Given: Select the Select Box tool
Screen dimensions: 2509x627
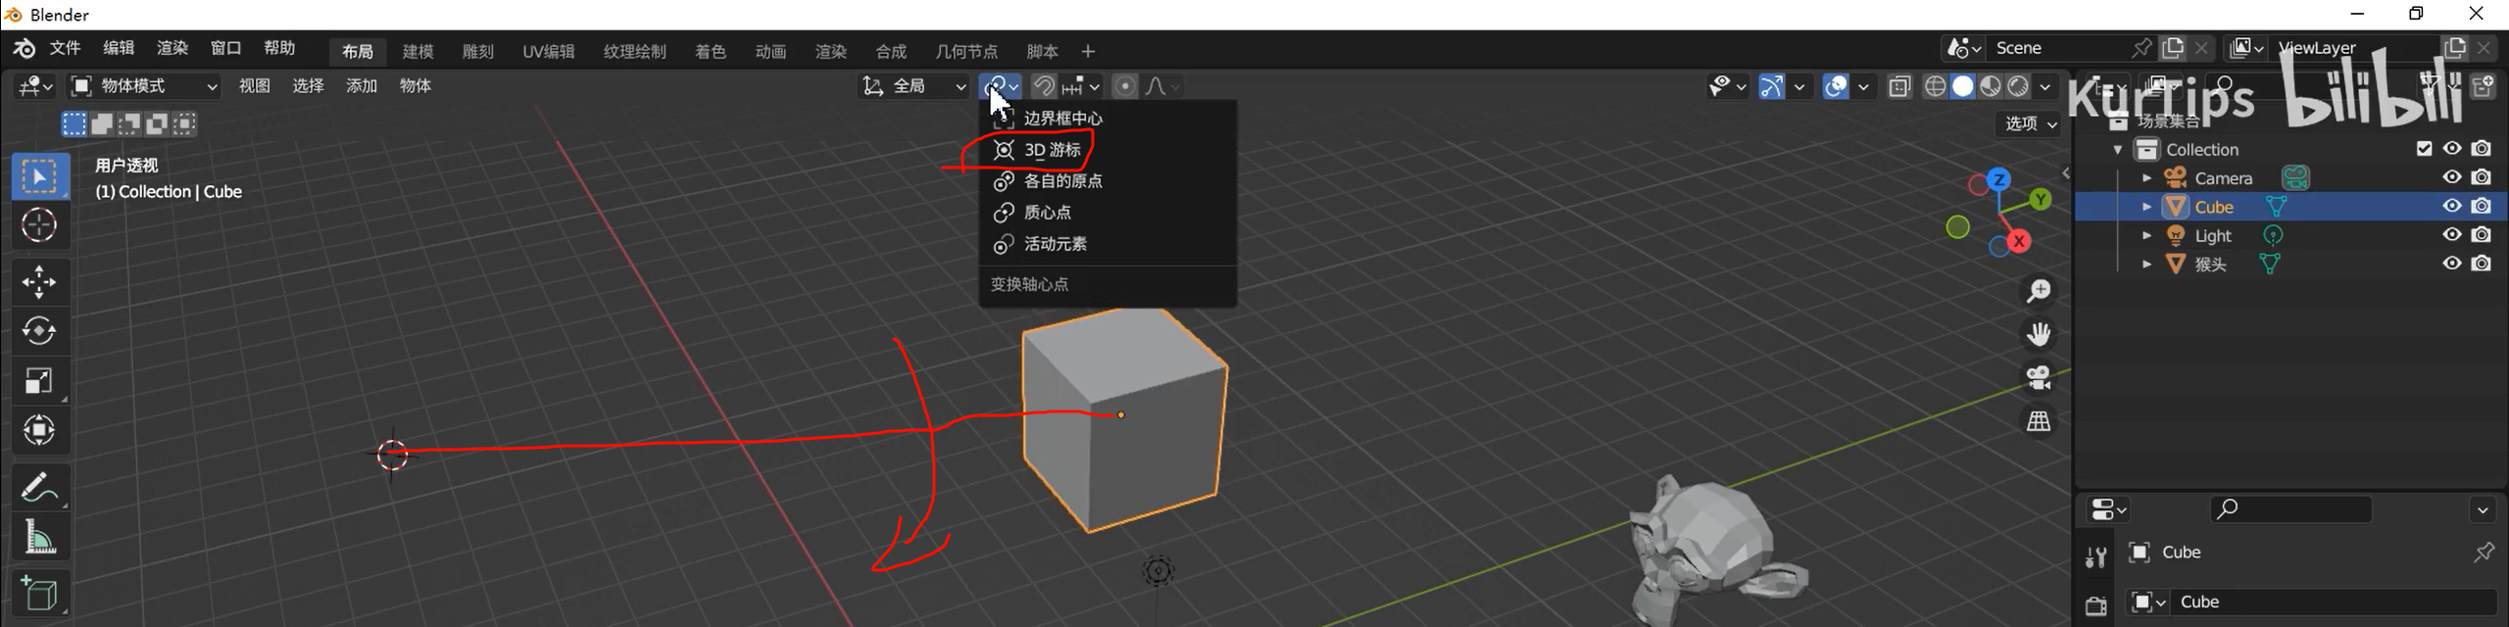Looking at the screenshot, I should tap(39, 176).
